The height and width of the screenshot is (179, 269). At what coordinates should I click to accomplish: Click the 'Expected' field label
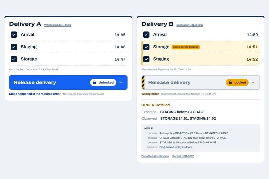149,112
